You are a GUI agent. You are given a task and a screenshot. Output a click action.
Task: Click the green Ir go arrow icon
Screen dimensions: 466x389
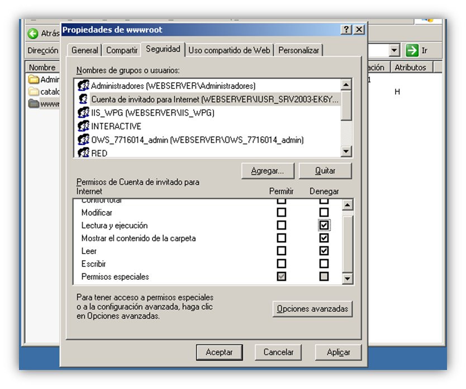click(x=412, y=50)
